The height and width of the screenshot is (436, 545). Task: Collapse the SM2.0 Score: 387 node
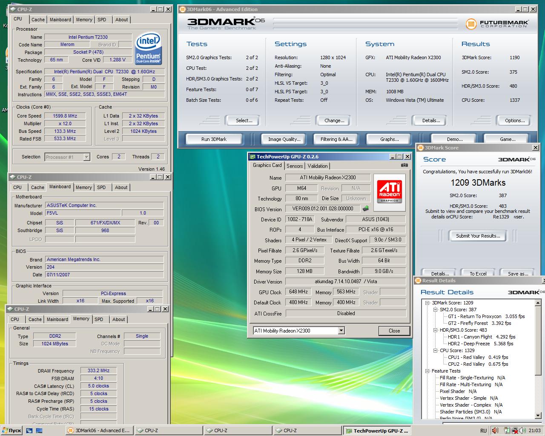436,310
